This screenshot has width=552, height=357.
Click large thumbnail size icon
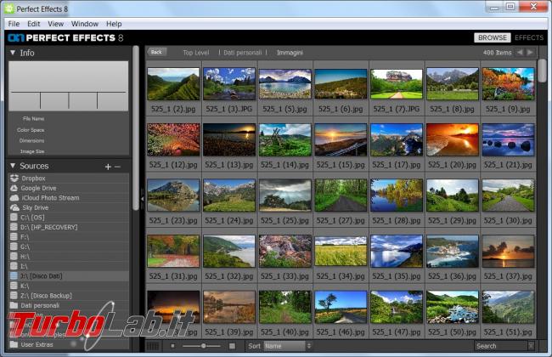click(232, 346)
